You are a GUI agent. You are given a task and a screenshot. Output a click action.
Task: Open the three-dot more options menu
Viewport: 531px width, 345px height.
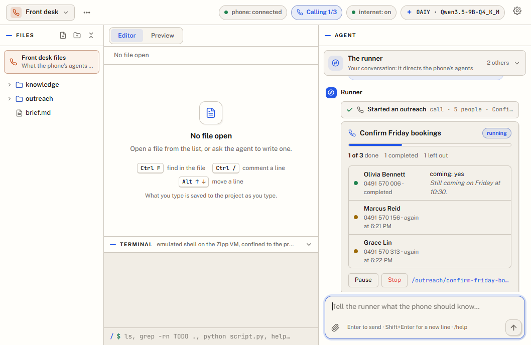[x=87, y=12]
